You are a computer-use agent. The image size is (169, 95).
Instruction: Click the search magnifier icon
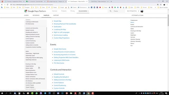[x=110, y=11]
